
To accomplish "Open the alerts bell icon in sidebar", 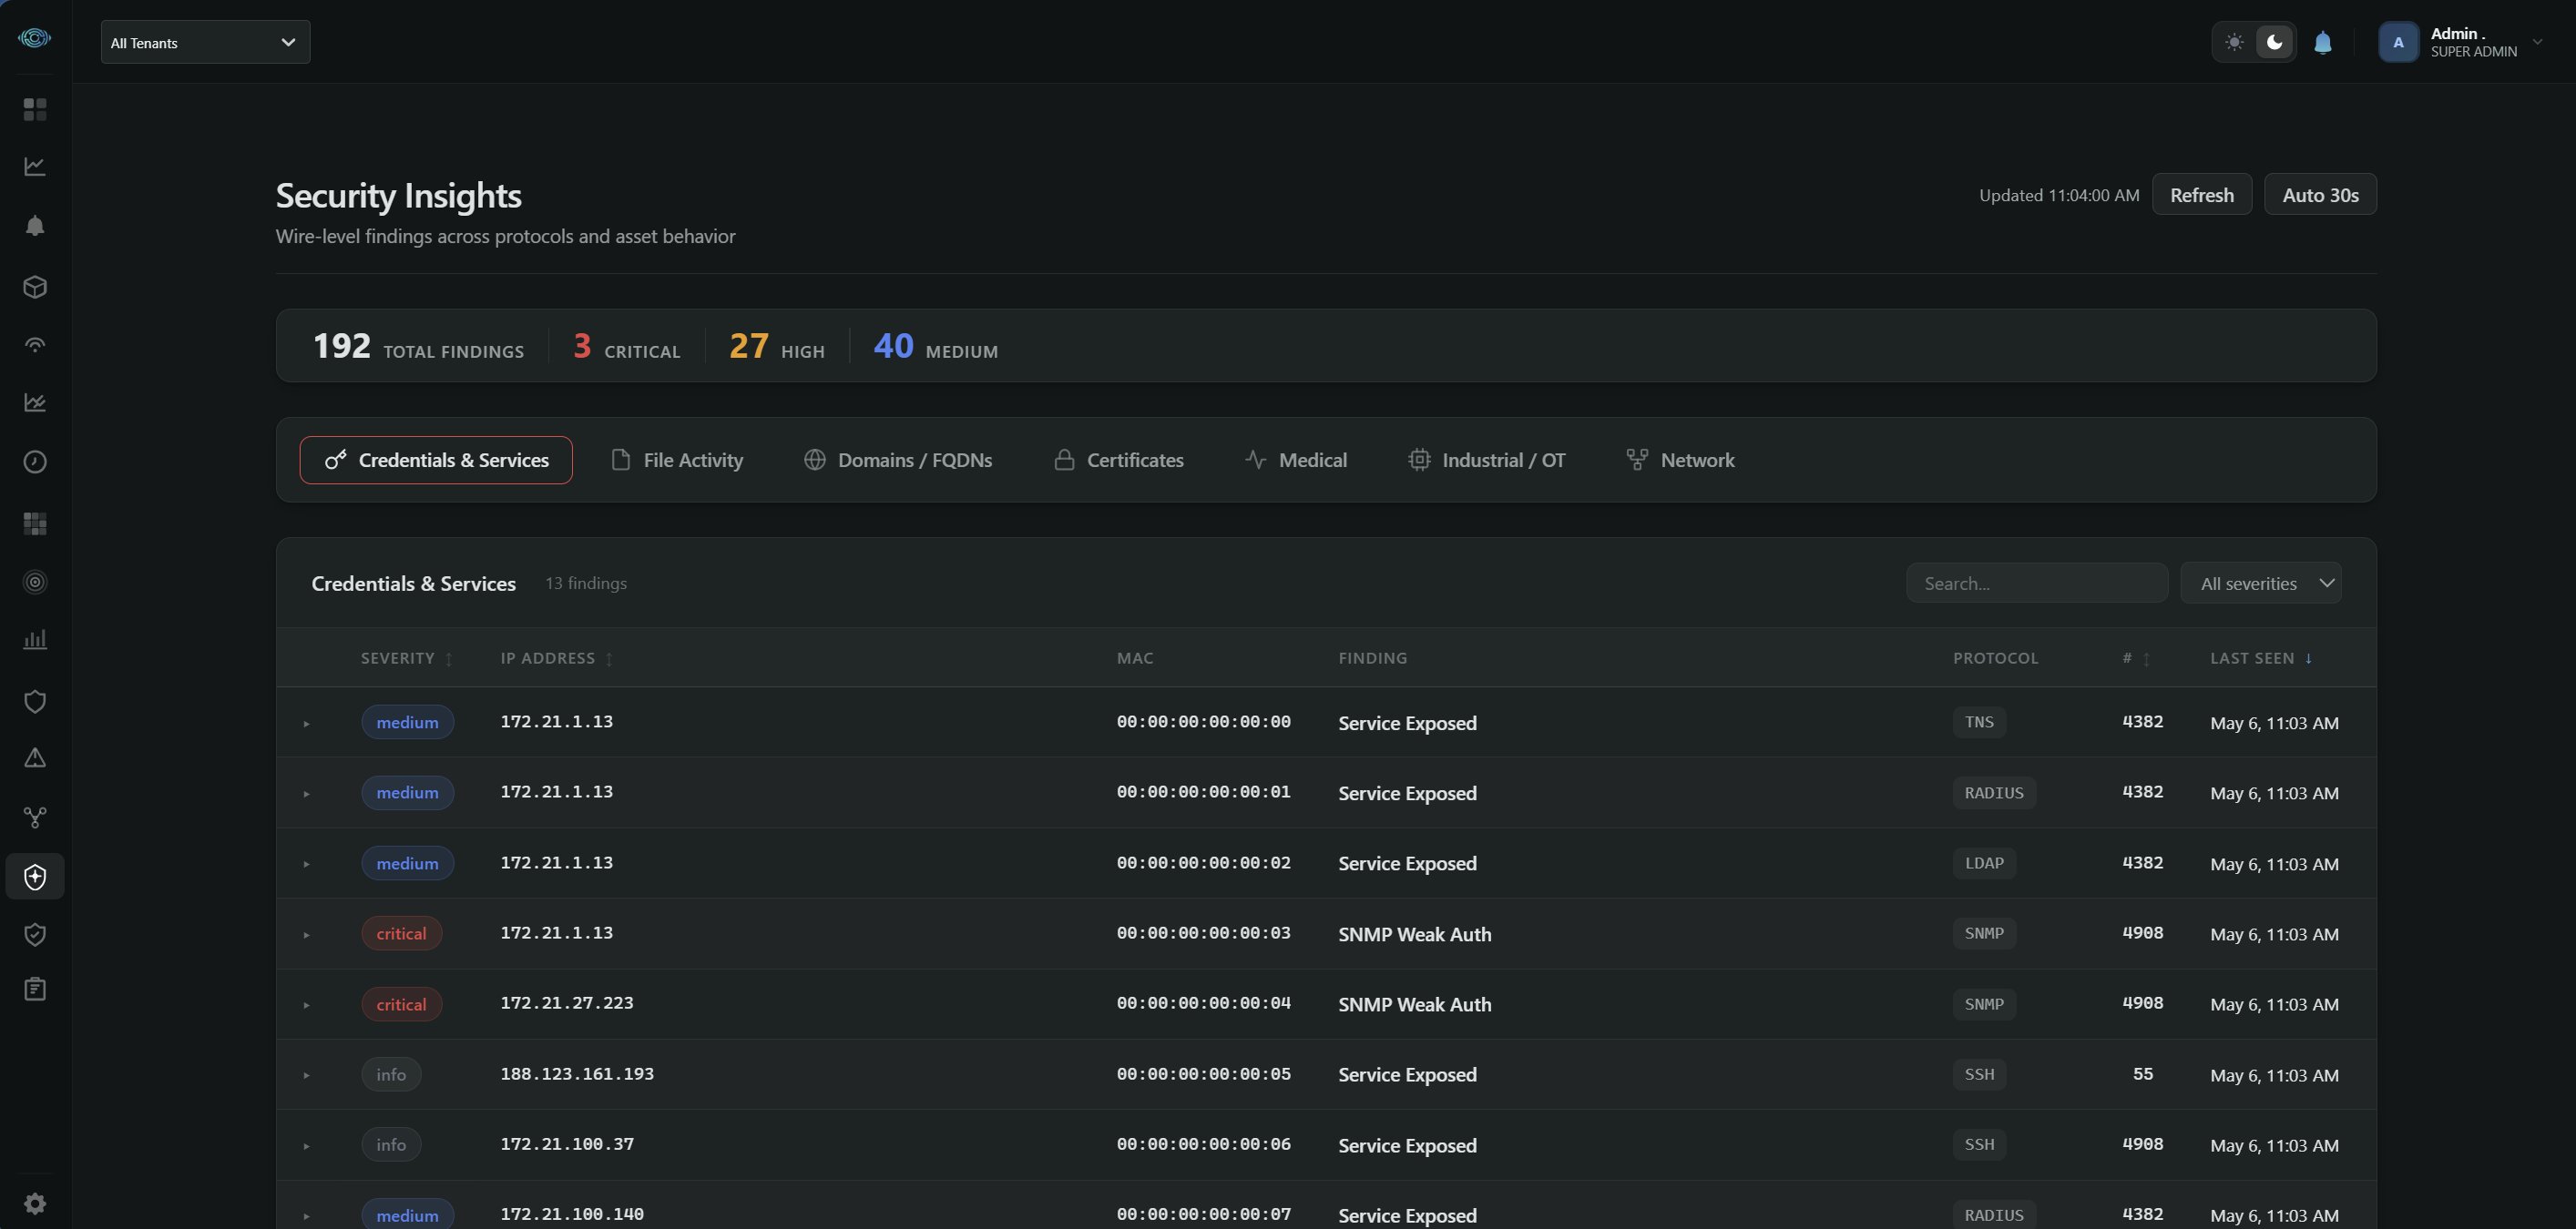I will pyautogui.click(x=35, y=226).
